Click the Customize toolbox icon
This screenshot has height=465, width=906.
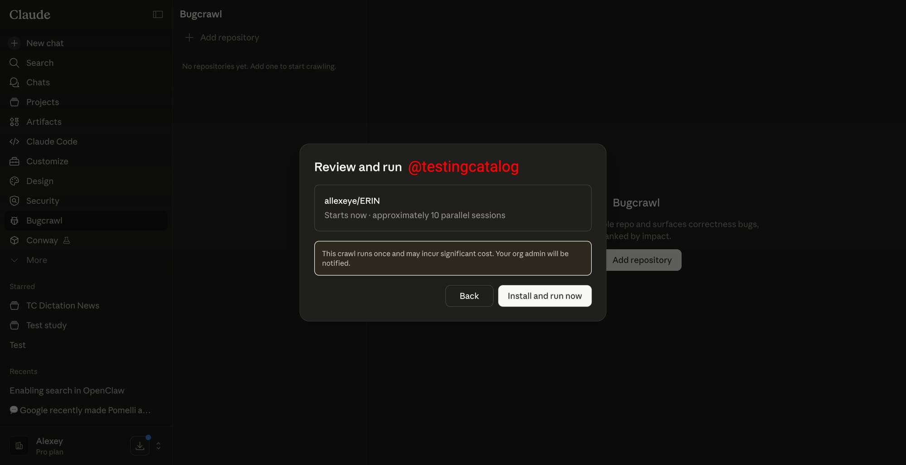(x=14, y=161)
